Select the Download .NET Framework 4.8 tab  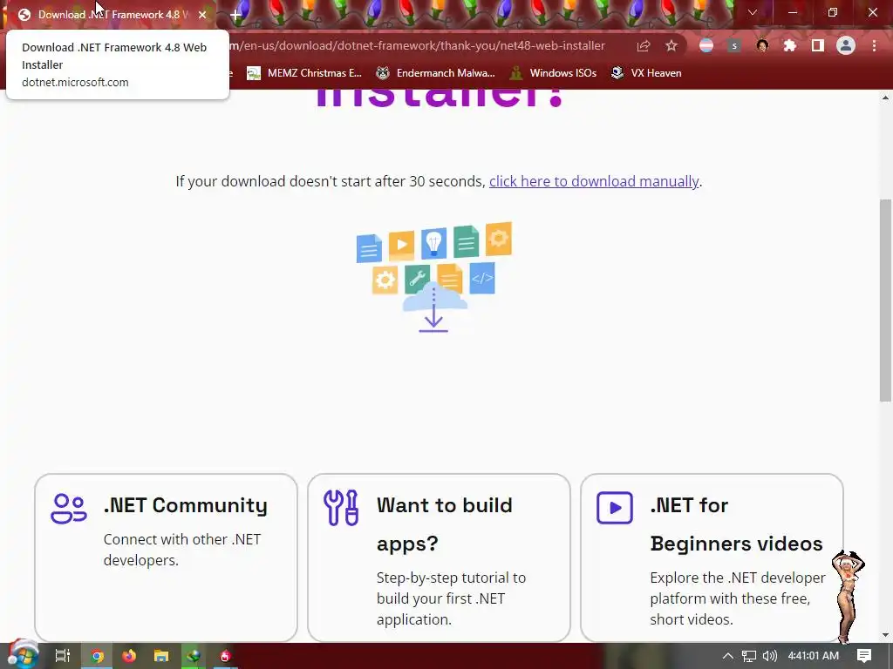point(109,15)
